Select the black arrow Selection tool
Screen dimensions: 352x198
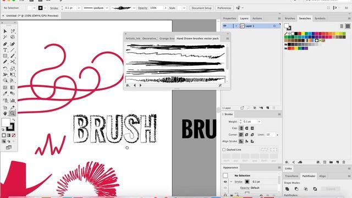[5, 31]
